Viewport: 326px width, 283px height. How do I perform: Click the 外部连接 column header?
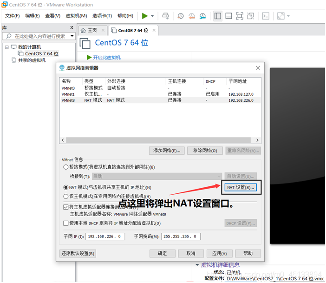click(116, 81)
